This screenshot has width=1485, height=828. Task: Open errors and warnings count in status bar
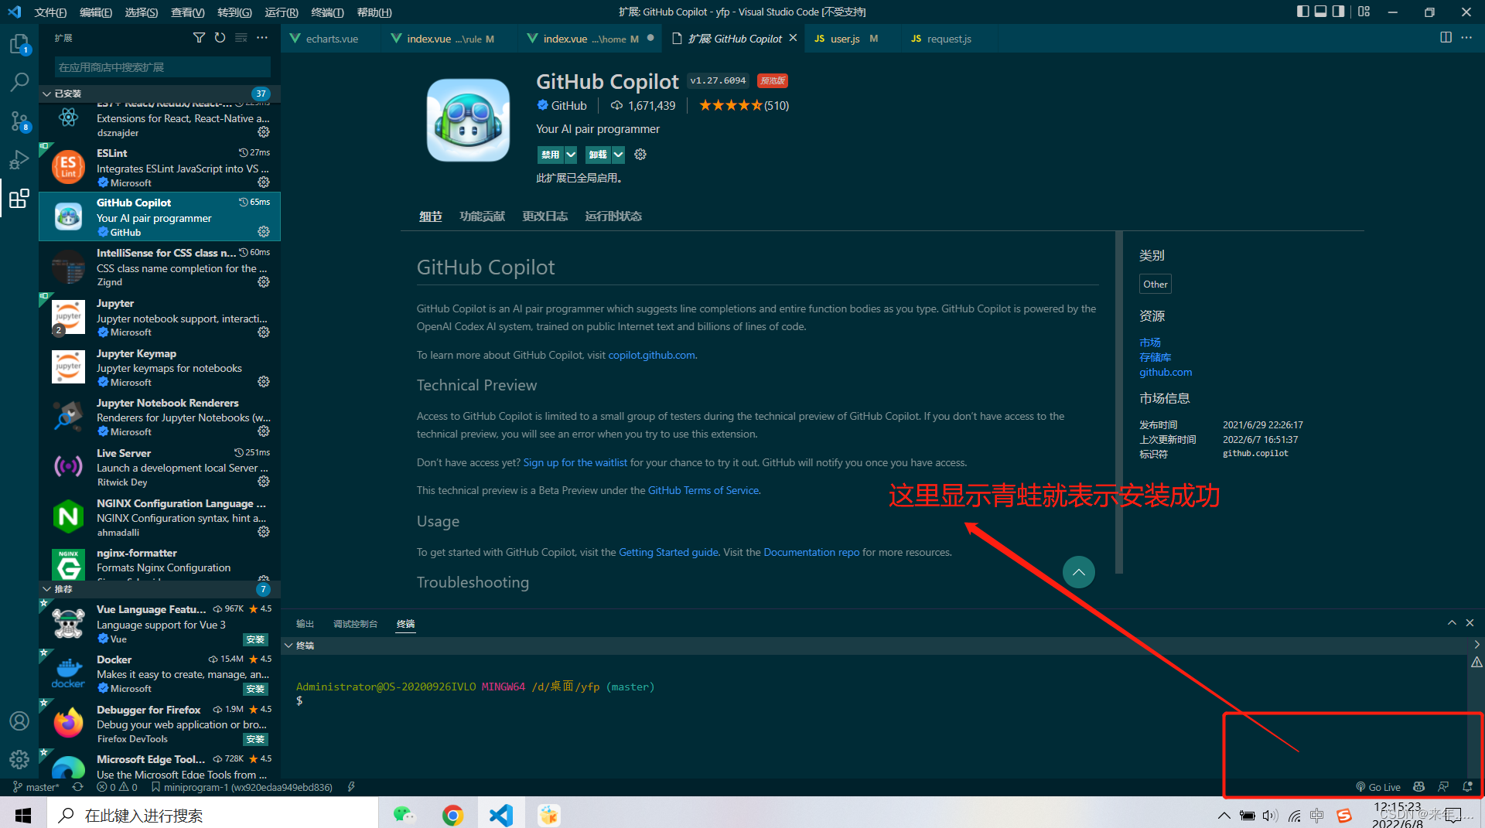coord(117,787)
